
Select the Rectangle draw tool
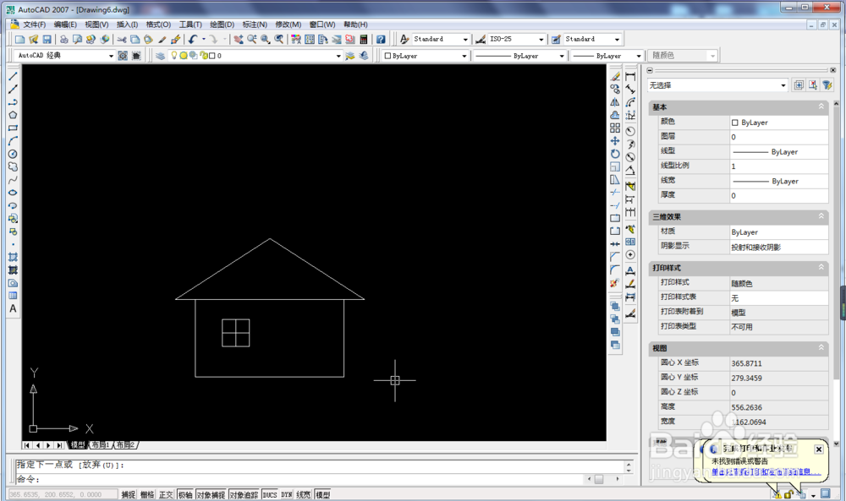(13, 128)
